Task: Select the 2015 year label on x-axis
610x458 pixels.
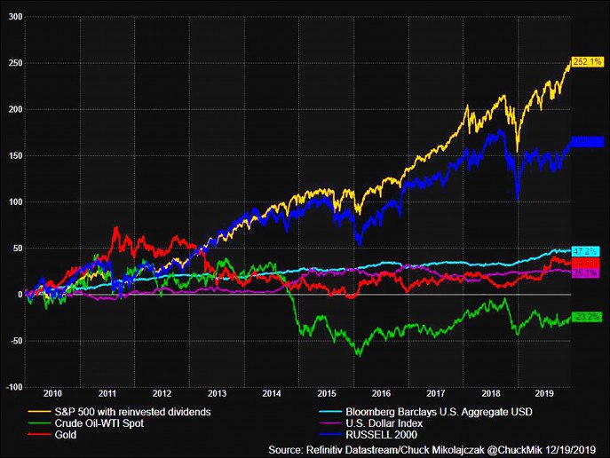Action: (326, 392)
